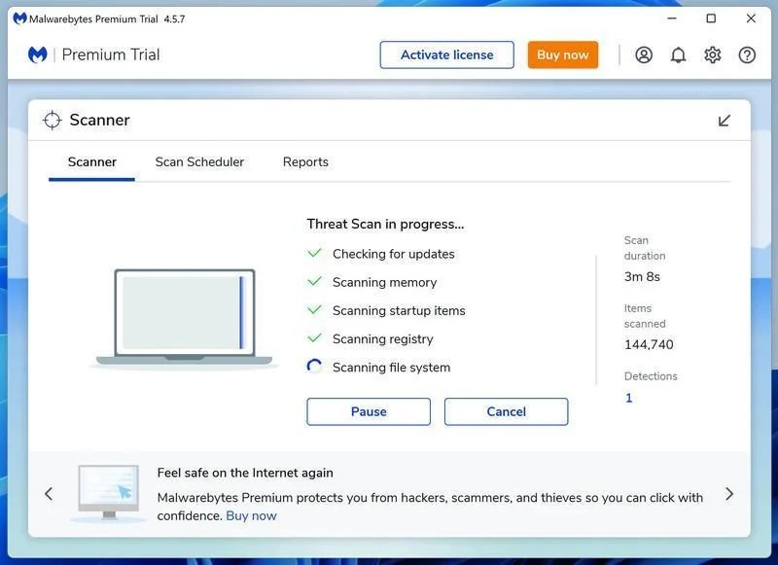The image size is (778, 565).
Task: Click the 'Checking for updates' step text
Action: [x=394, y=254]
